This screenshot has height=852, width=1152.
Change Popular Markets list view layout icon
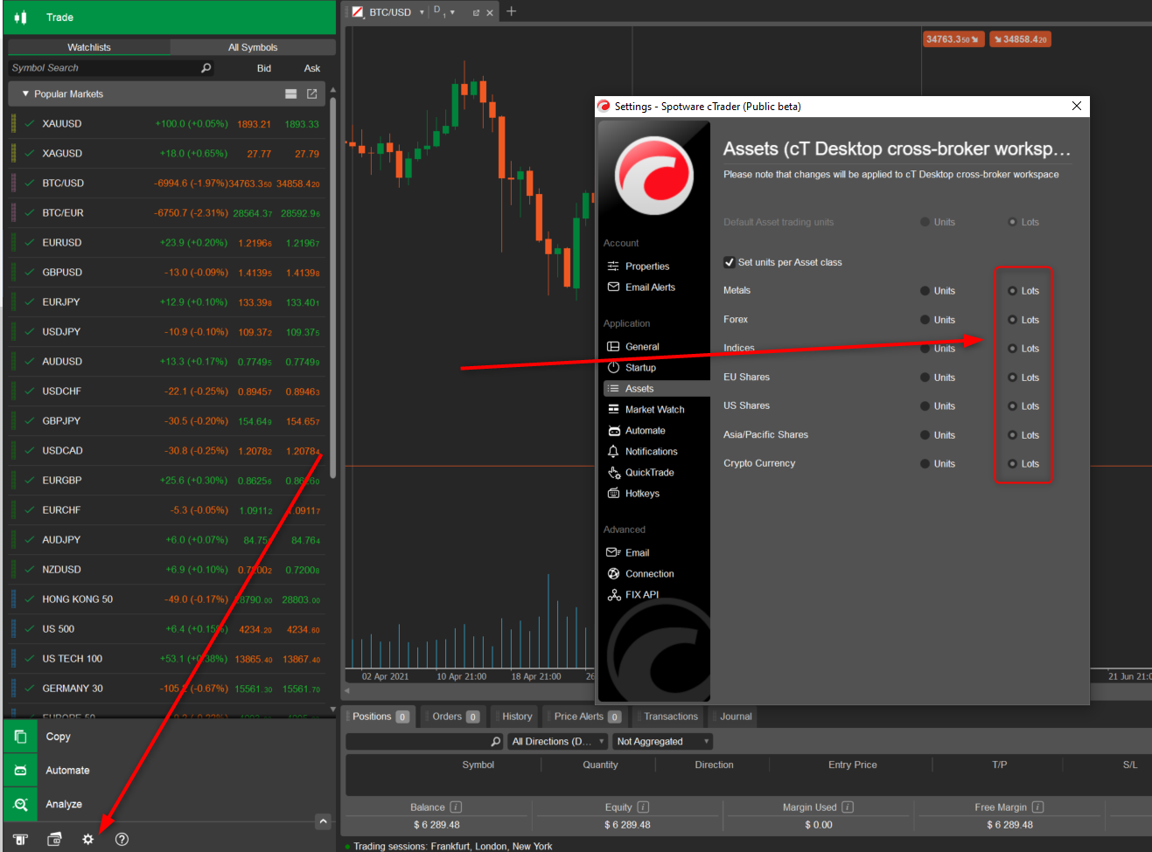[291, 94]
